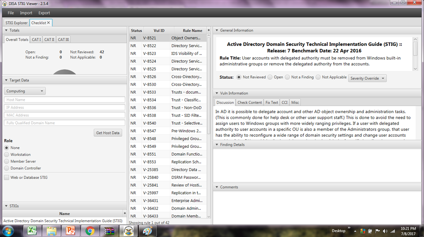
Task: Open the Paint app in taskbar
Action: 148,231
